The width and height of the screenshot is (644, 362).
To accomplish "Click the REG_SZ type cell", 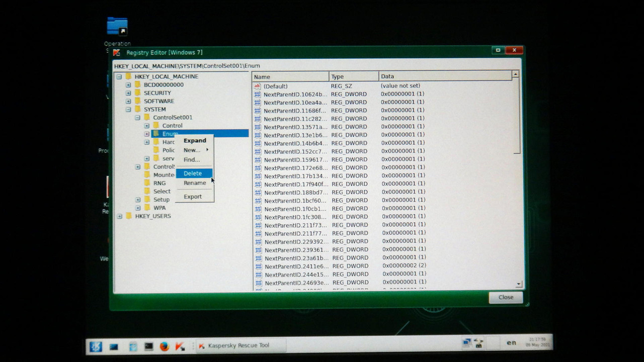I will pos(342,86).
